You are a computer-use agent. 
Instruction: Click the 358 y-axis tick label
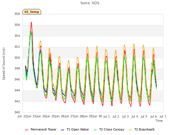(17, 14)
